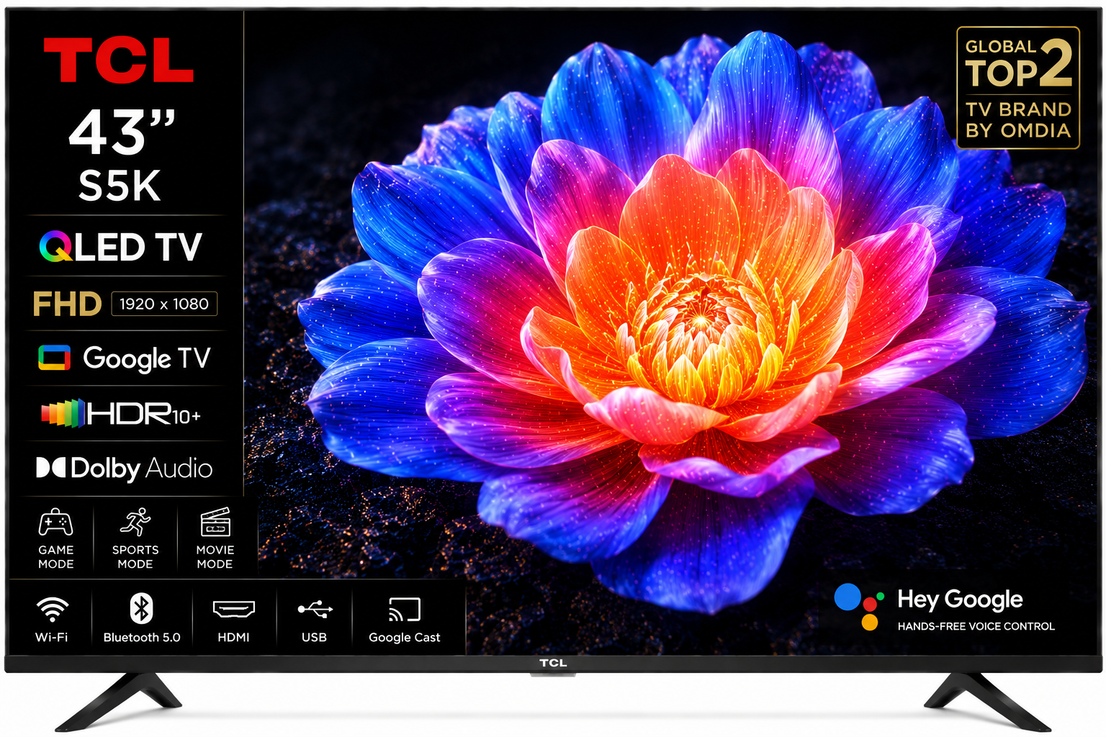1106x737 pixels.
Task: Click the HDMI label
Action: click(x=234, y=637)
